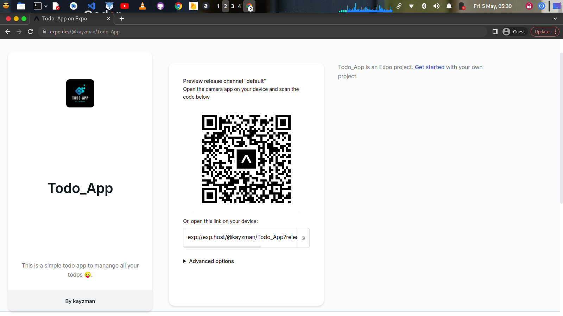The width and height of the screenshot is (563, 316).
Task: Click the Chrome task button with badge 2
Action: 249,6
